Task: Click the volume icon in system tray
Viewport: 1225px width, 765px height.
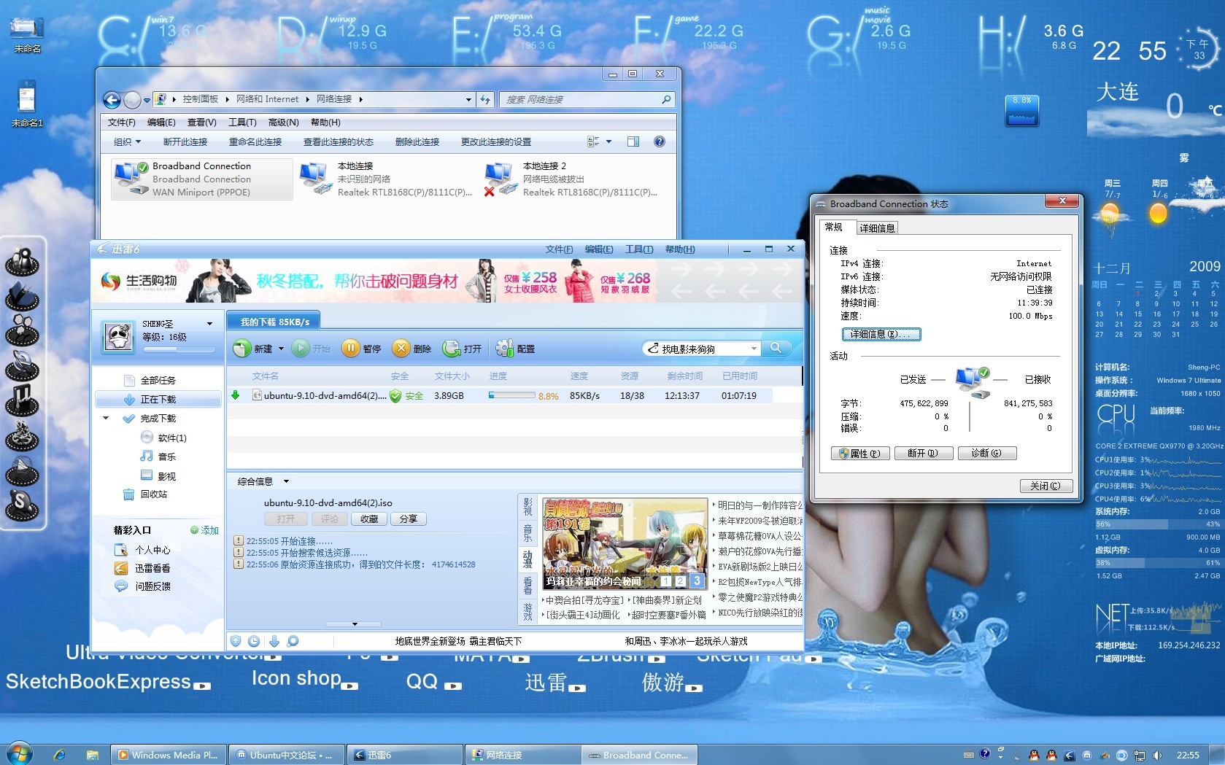Action: [x=1157, y=756]
